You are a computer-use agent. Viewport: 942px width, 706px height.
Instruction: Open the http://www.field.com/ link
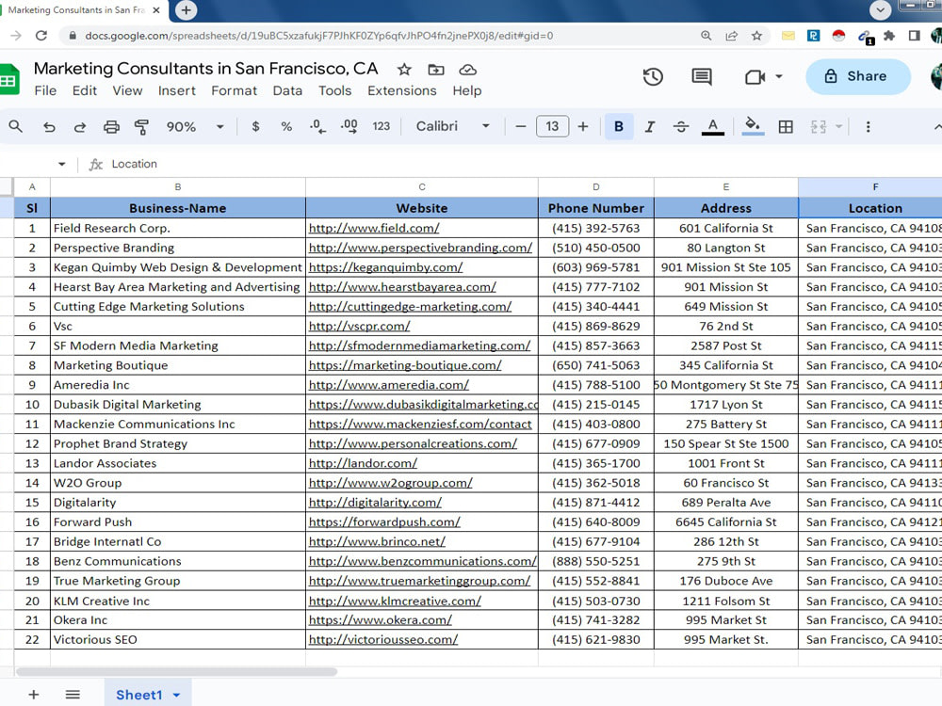(x=374, y=228)
